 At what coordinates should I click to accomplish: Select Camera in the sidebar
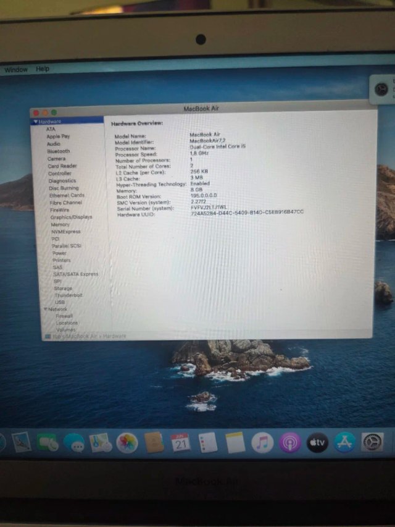[56, 159]
